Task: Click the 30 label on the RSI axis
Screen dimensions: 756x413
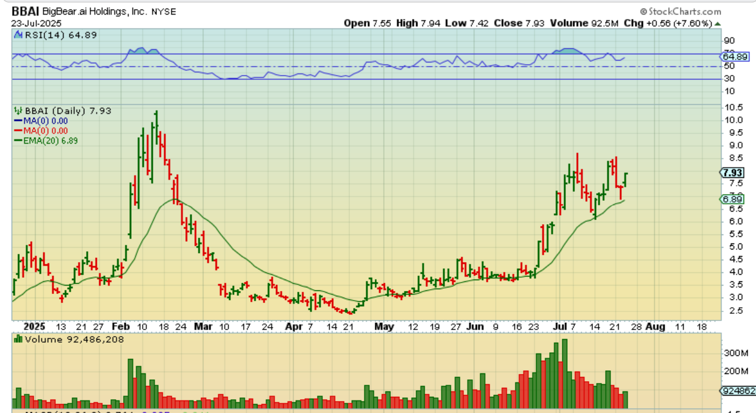Action: point(731,79)
